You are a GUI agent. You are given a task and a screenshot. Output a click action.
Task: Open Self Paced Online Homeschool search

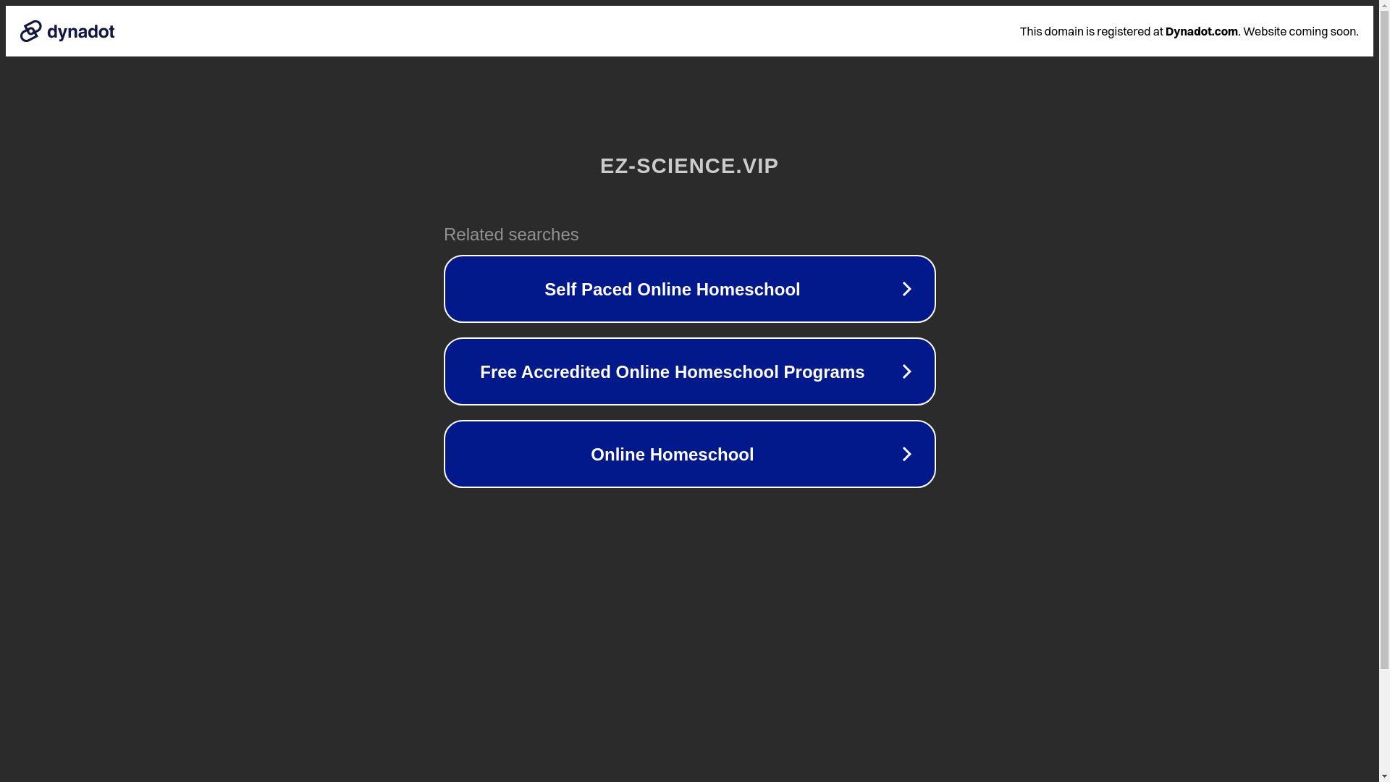(689, 289)
